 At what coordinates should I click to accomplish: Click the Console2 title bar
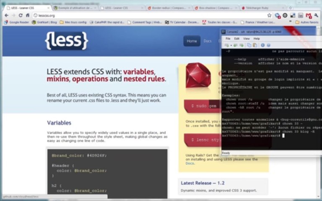pos(271,32)
